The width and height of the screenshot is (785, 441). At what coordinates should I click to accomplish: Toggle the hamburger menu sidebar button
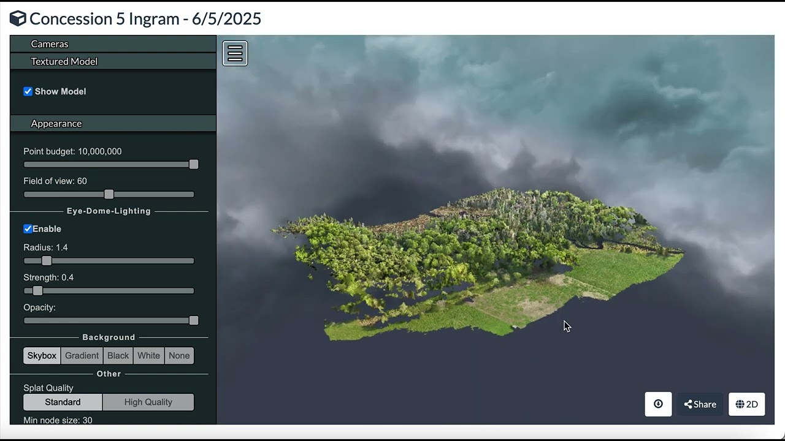click(x=235, y=53)
